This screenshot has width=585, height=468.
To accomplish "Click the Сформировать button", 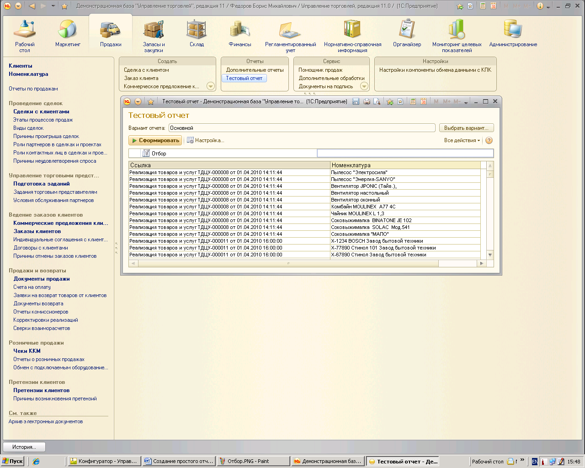I will click(155, 140).
